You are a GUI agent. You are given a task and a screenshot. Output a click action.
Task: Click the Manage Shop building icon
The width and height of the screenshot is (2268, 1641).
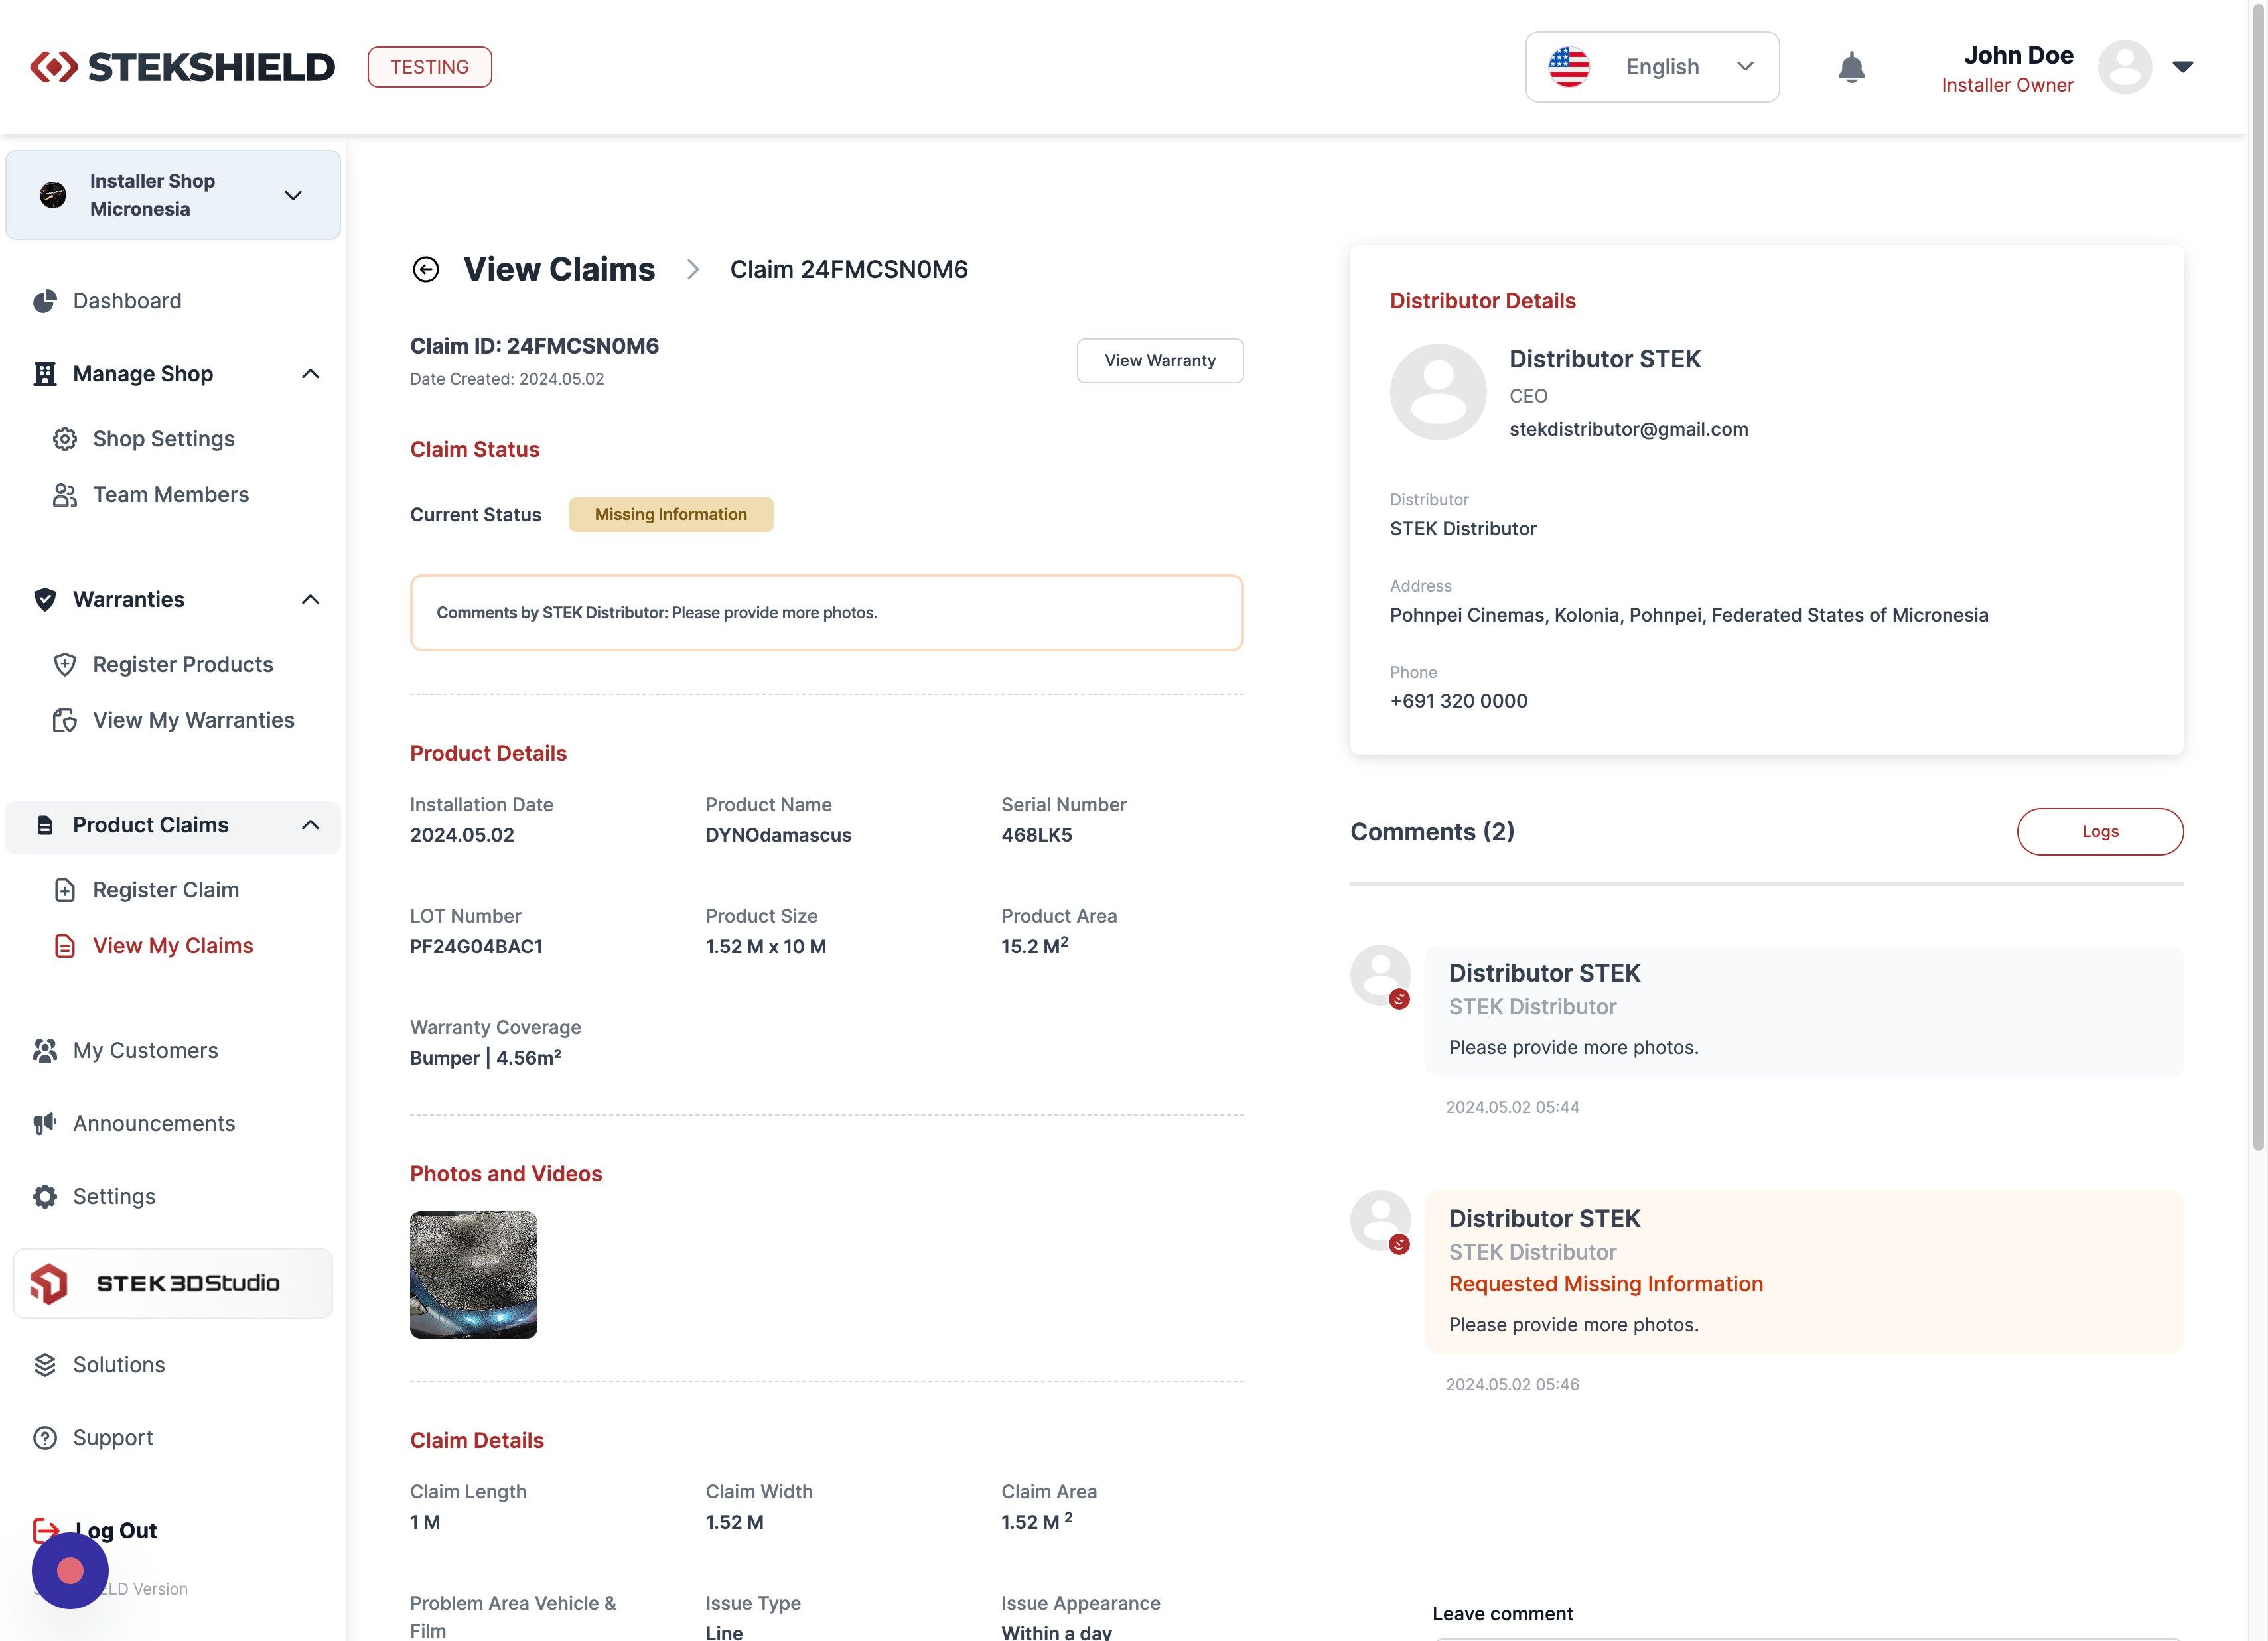45,374
